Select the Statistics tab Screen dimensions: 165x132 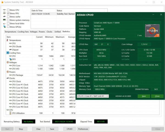point(66,31)
